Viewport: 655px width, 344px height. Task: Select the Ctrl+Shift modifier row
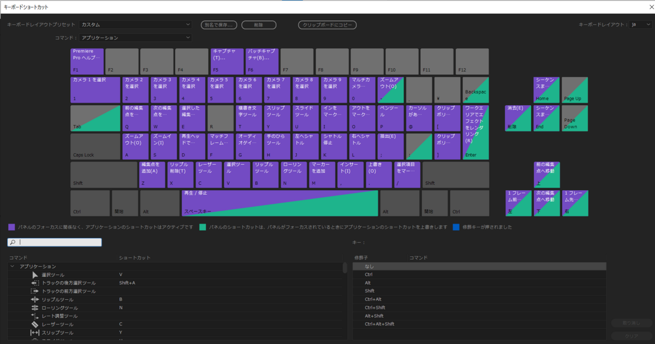(x=479, y=307)
